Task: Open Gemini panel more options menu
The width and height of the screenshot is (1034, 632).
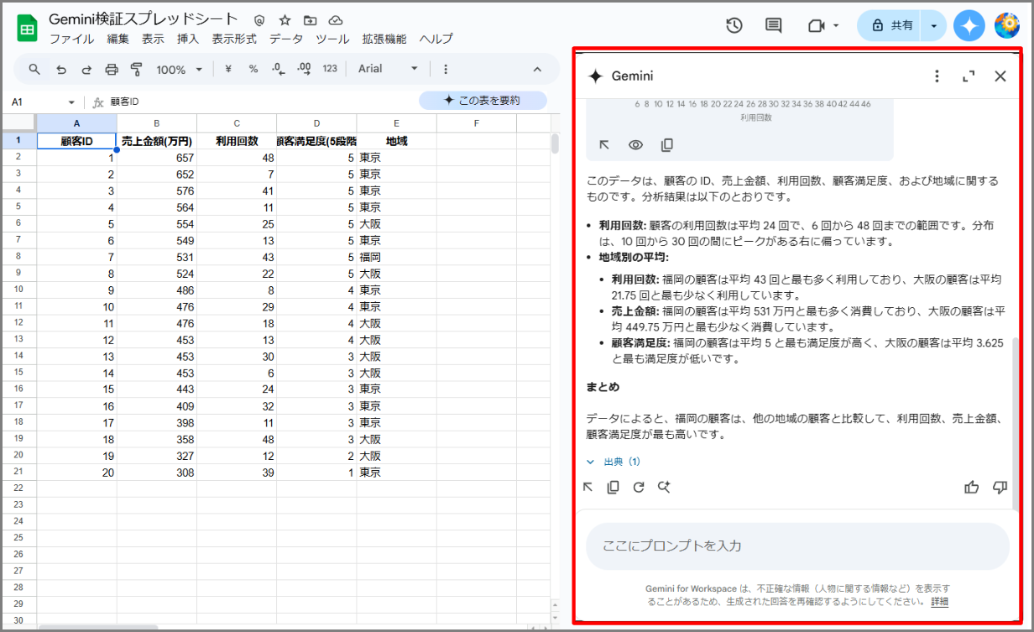Action: pos(937,76)
